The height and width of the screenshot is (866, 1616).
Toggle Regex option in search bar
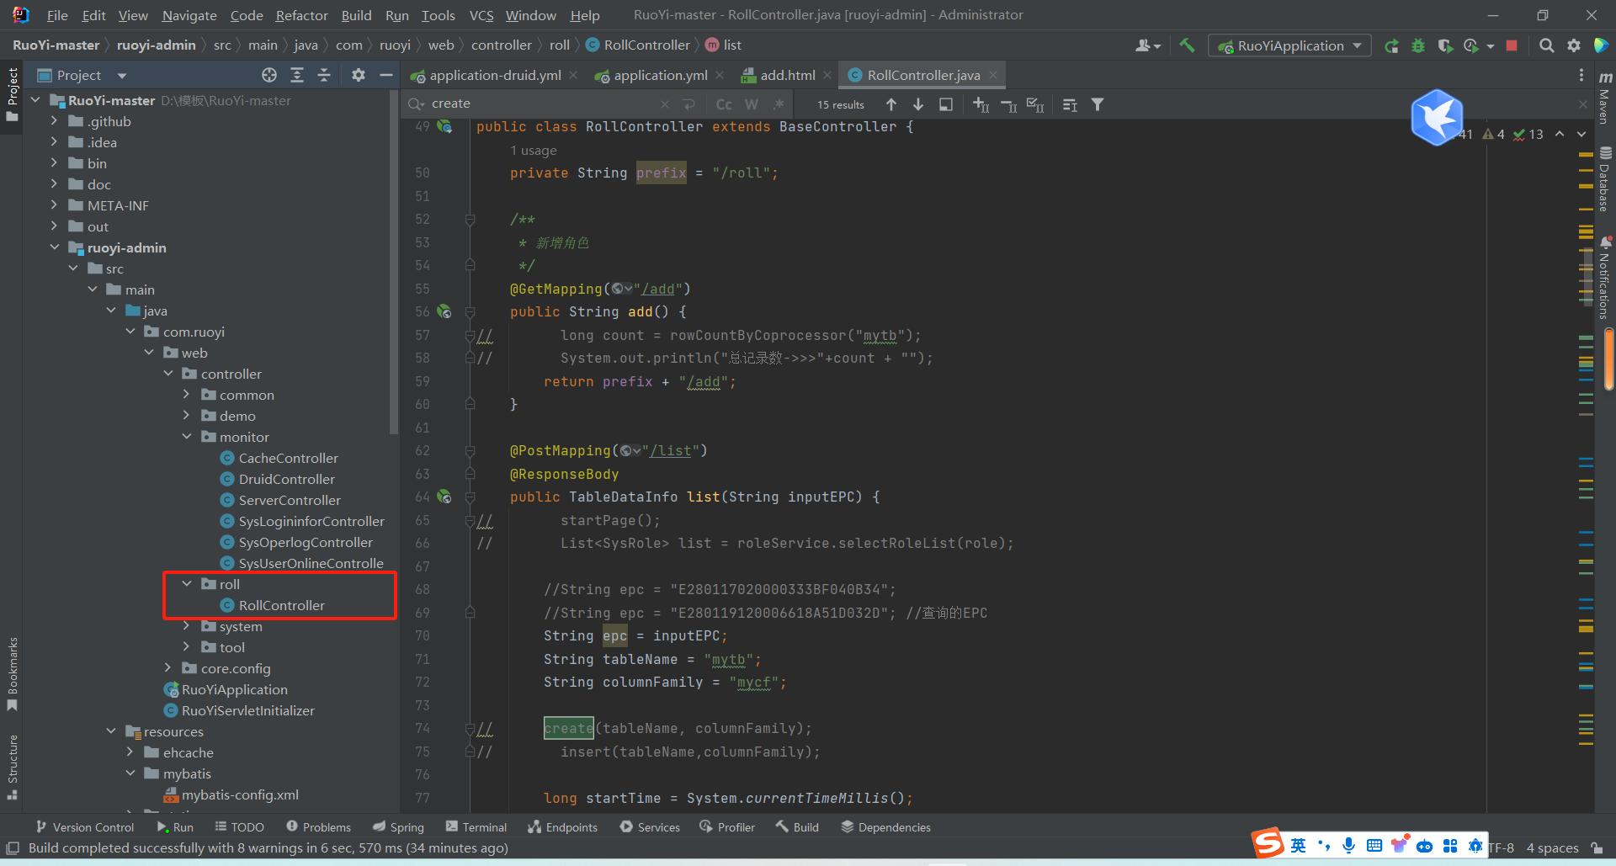click(x=779, y=104)
